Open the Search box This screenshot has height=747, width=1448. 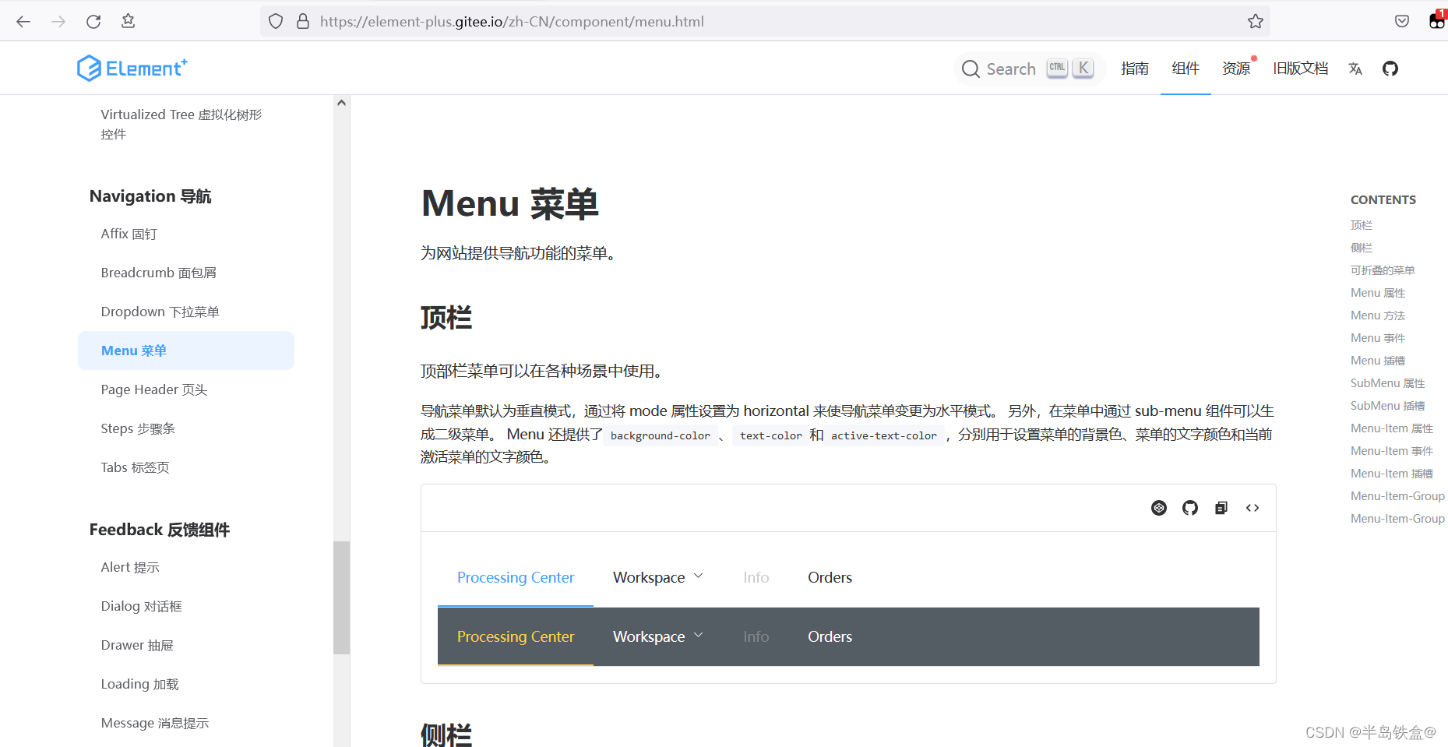pos(1028,69)
